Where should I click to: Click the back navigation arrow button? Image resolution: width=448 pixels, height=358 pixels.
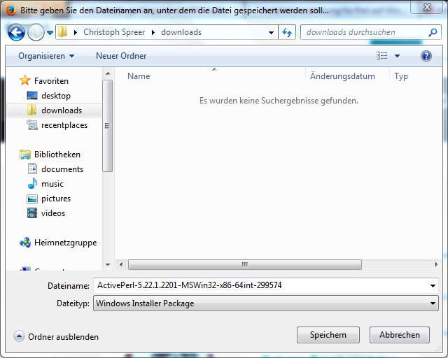(17, 32)
